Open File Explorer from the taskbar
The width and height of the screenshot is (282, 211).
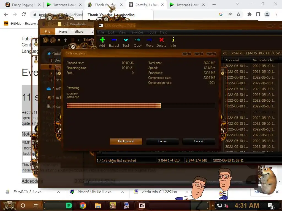98,206
